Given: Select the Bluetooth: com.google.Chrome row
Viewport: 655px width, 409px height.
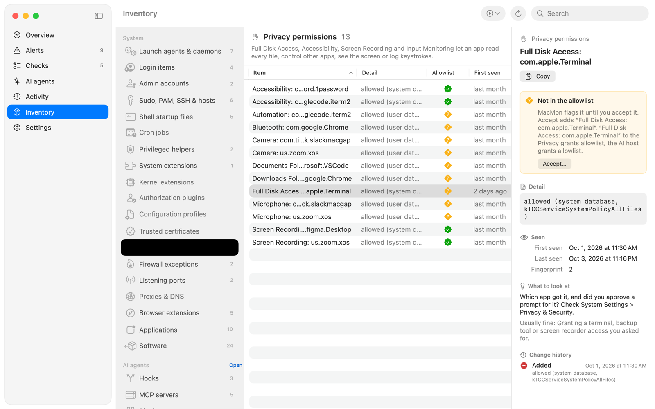Looking at the screenshot, I should (x=380, y=127).
